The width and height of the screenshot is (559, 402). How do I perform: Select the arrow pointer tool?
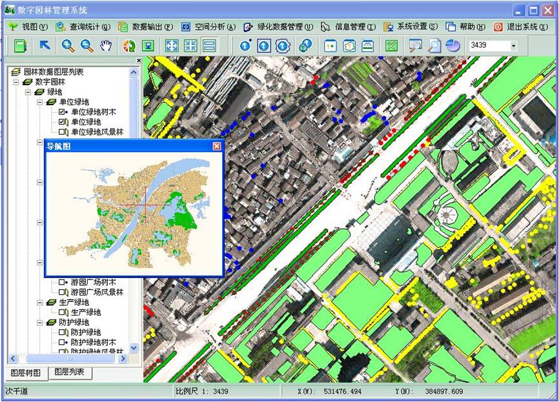(45, 46)
